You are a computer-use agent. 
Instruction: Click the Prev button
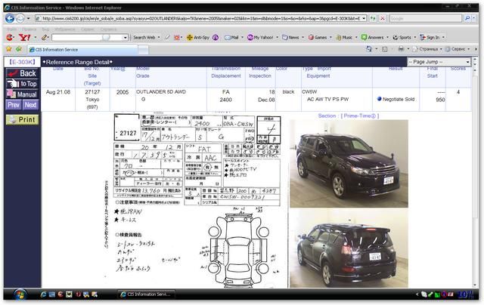pyautogui.click(x=14, y=105)
